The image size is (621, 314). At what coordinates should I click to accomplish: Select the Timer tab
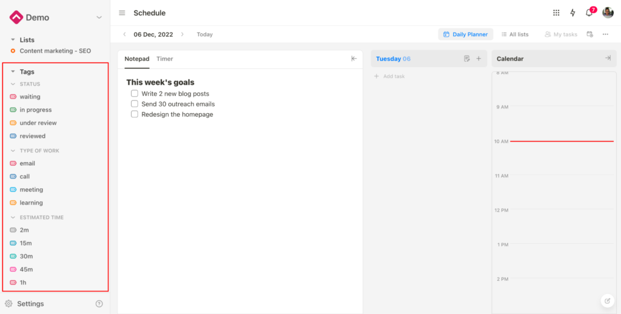165,59
